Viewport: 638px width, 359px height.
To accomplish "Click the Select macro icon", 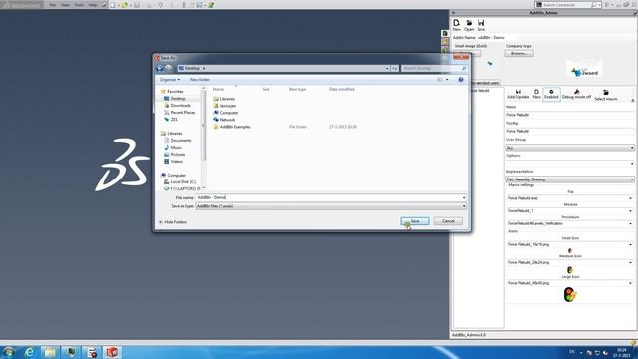I will [606, 95].
